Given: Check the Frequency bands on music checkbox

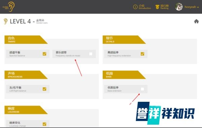Looking at the screenshot, I should click(91, 54).
